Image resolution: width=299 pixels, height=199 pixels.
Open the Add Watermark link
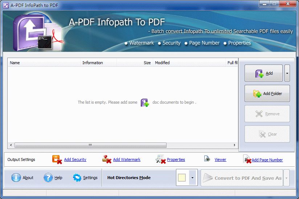127,159
